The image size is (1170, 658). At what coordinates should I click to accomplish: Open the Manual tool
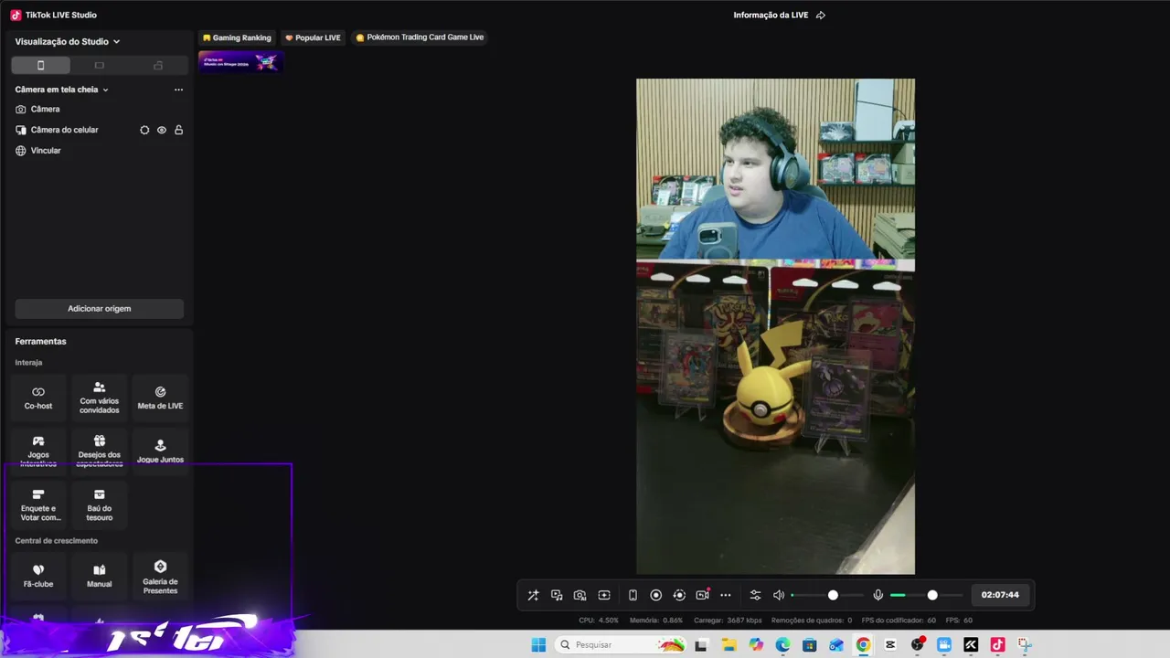point(100,576)
